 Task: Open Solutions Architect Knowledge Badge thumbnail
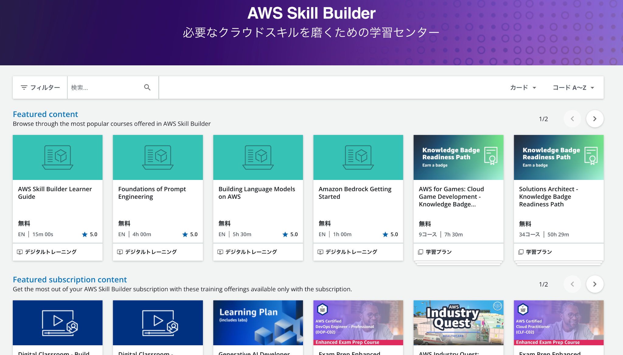[559, 157]
